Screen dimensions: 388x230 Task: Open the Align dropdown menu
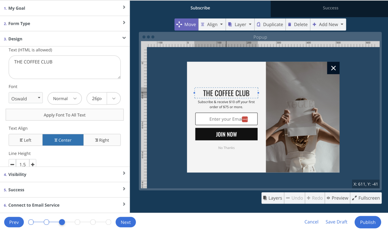(x=212, y=25)
